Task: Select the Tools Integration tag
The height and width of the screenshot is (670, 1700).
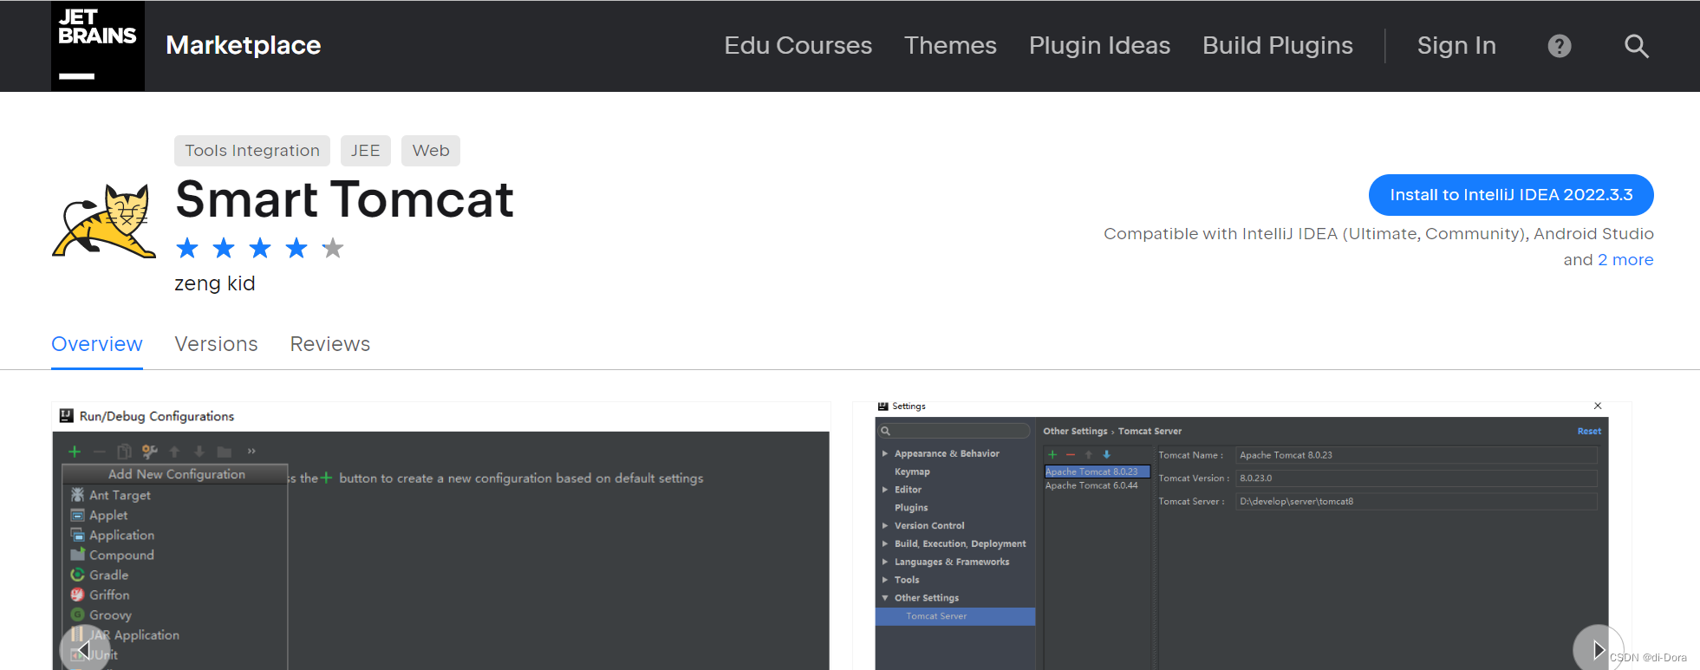Action: pos(252,151)
